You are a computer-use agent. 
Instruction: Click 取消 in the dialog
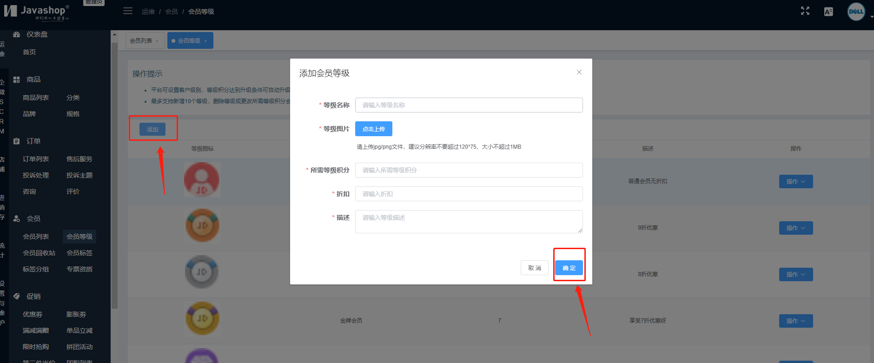pyautogui.click(x=535, y=268)
